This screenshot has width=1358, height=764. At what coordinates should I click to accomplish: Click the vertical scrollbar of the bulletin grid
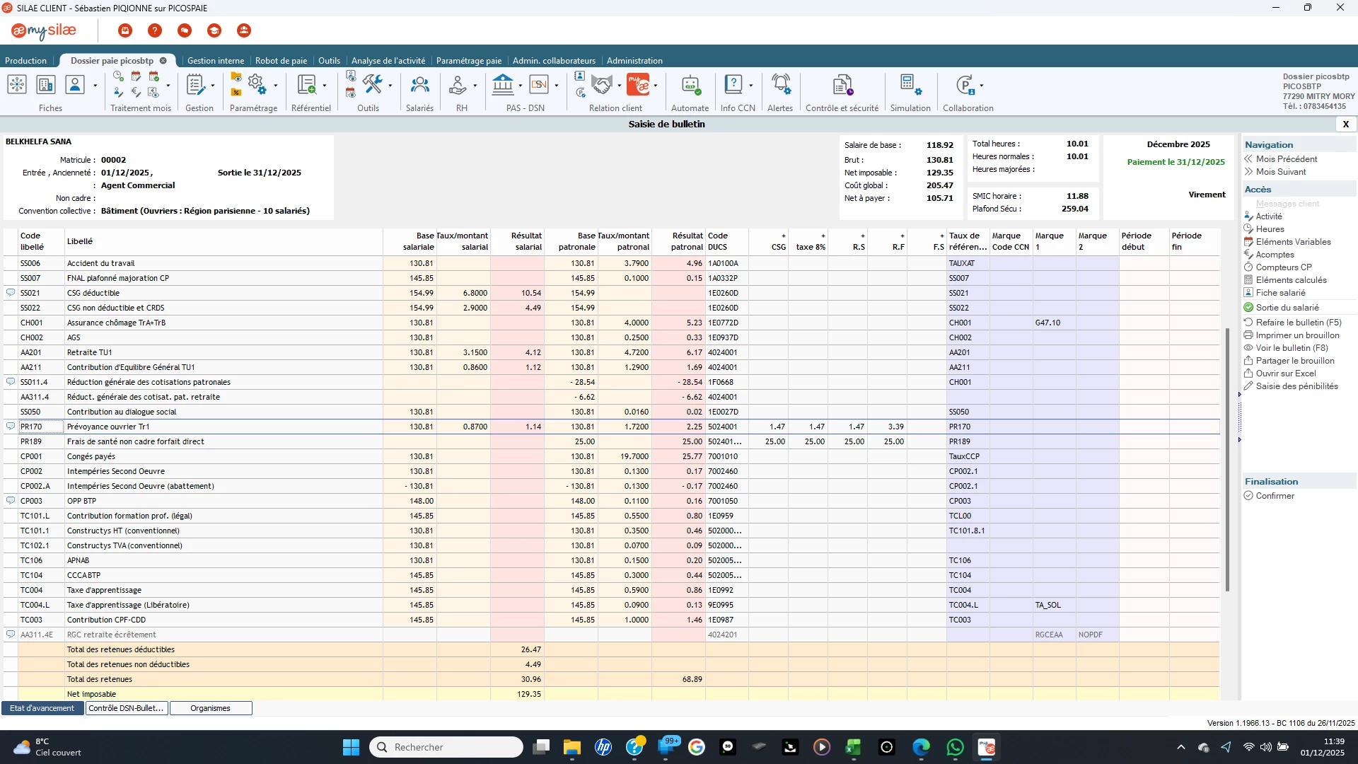click(x=1227, y=460)
